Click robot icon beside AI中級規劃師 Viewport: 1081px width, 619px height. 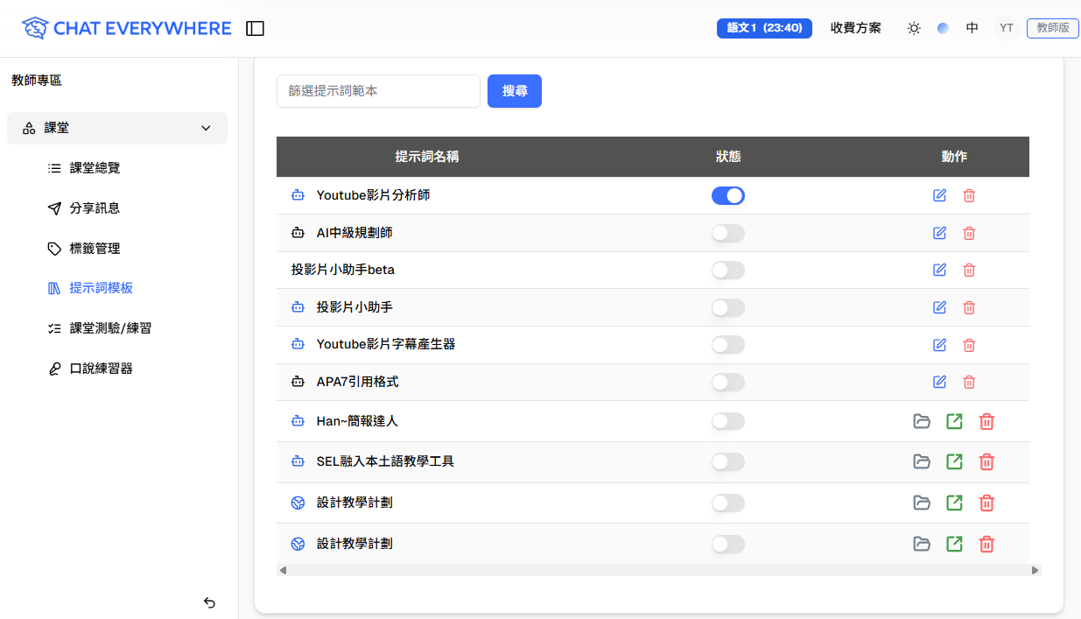pyautogui.click(x=298, y=233)
